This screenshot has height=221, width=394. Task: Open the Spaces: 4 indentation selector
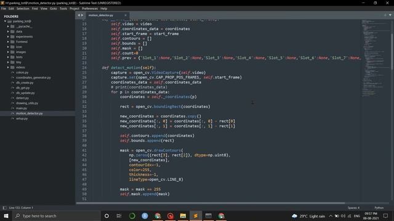tap(353, 207)
